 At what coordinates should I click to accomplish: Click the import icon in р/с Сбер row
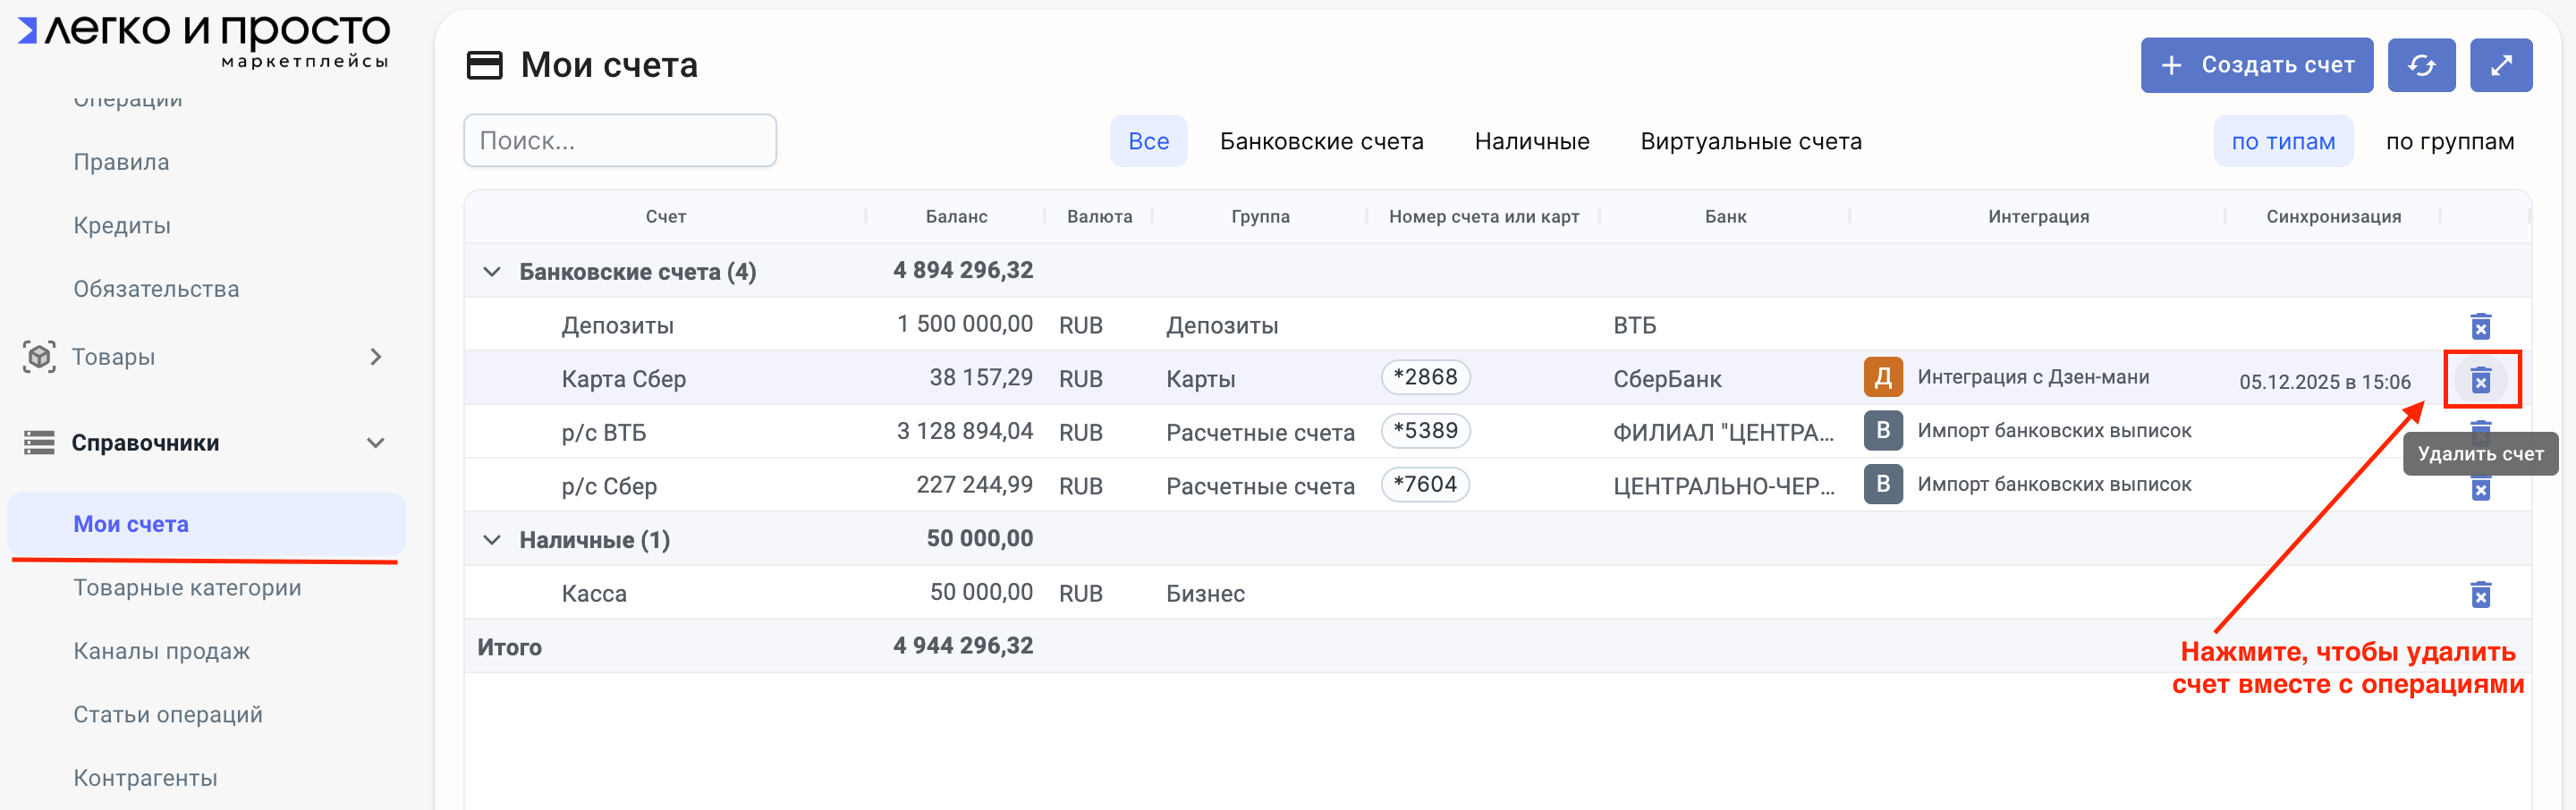(1882, 485)
